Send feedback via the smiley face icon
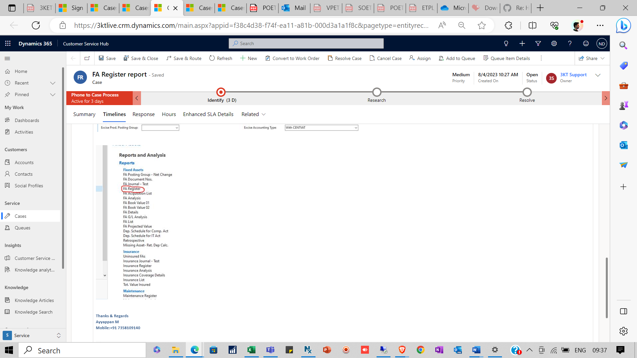This screenshot has width=637, height=358. coord(586,43)
